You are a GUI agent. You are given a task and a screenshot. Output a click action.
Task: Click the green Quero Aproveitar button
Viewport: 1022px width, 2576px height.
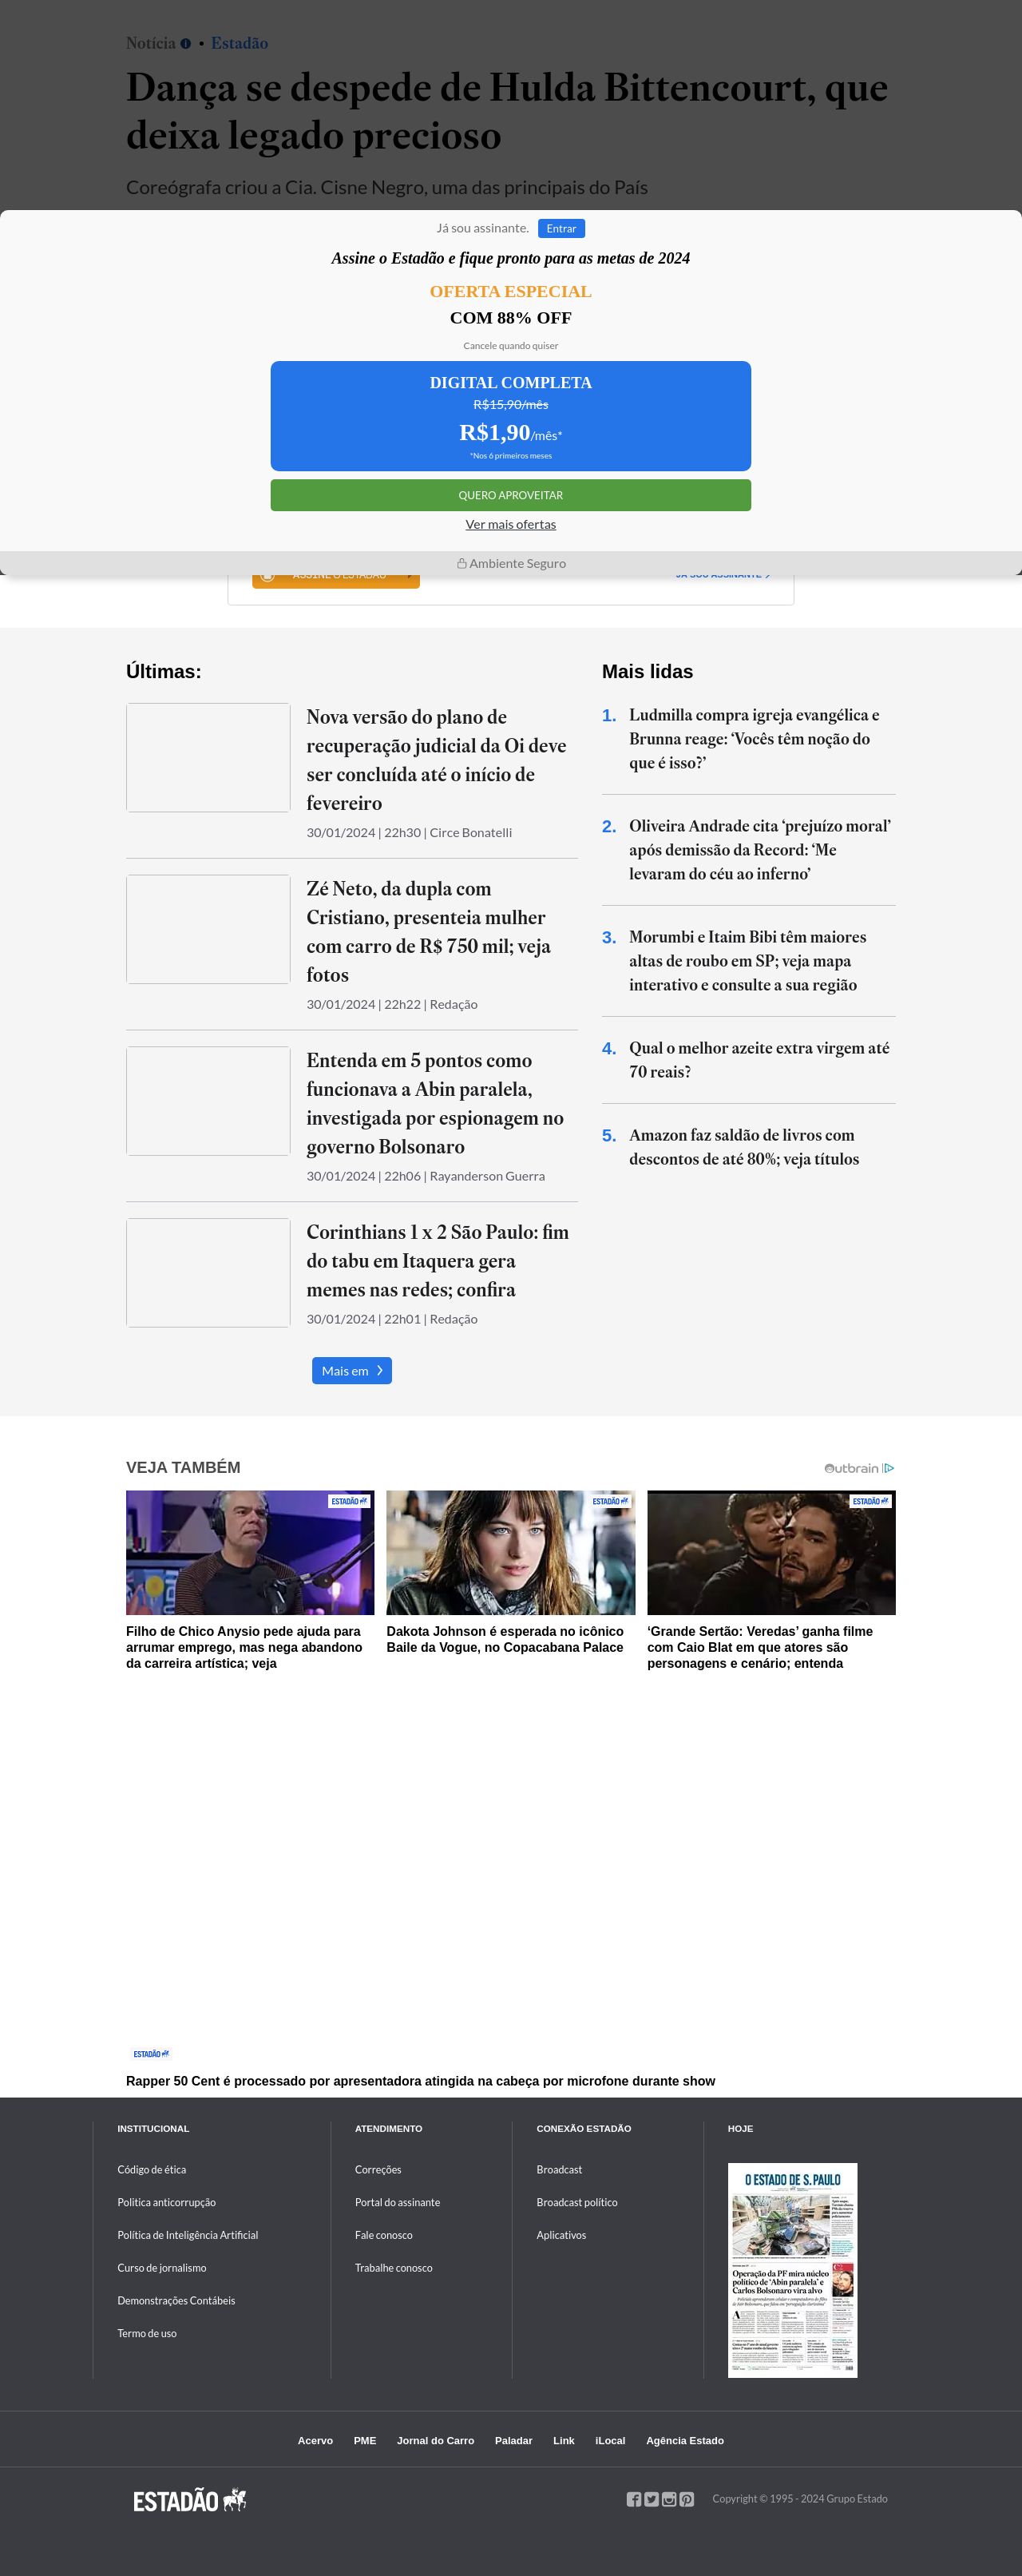510,495
